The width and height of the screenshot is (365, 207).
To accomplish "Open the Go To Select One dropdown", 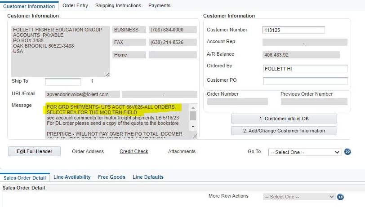I will 305,152.
